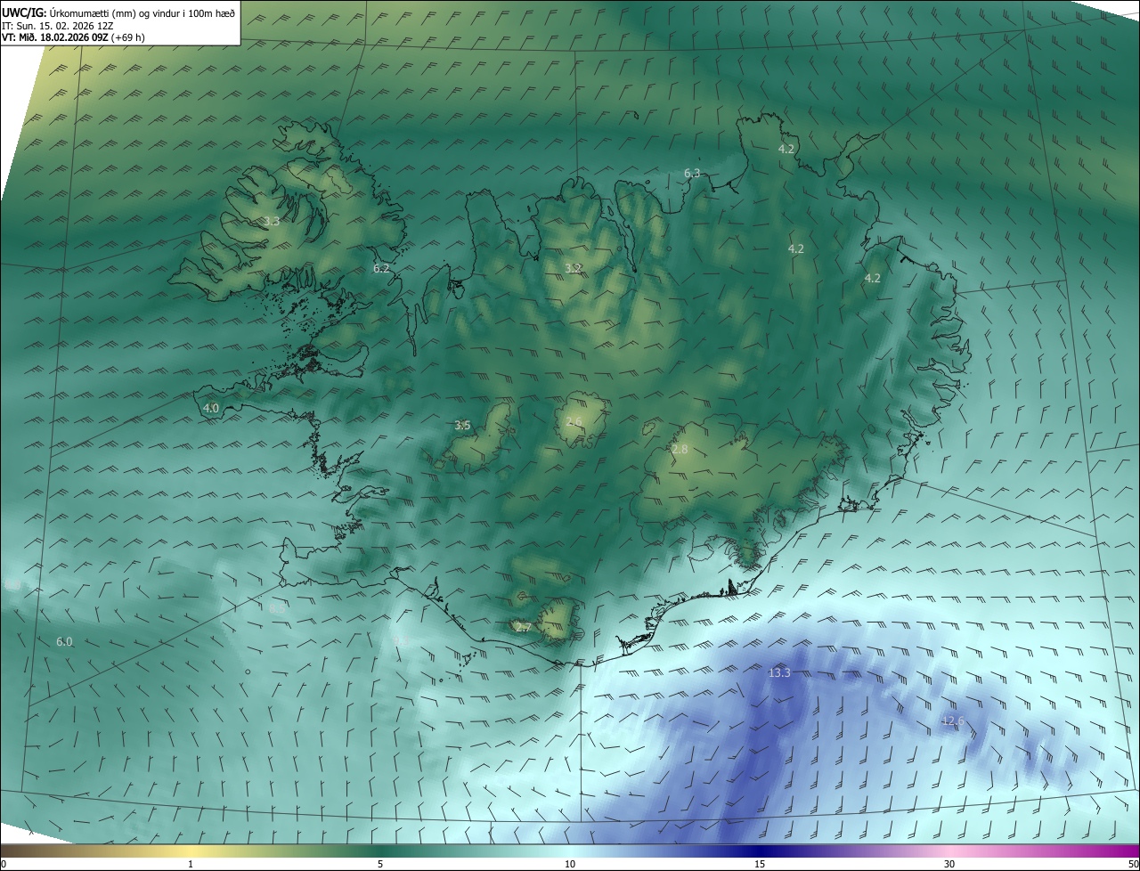Viewport: 1140px width, 871px height.
Task: Click the 6.0 value southwest of Iceland
Action: pos(64,641)
